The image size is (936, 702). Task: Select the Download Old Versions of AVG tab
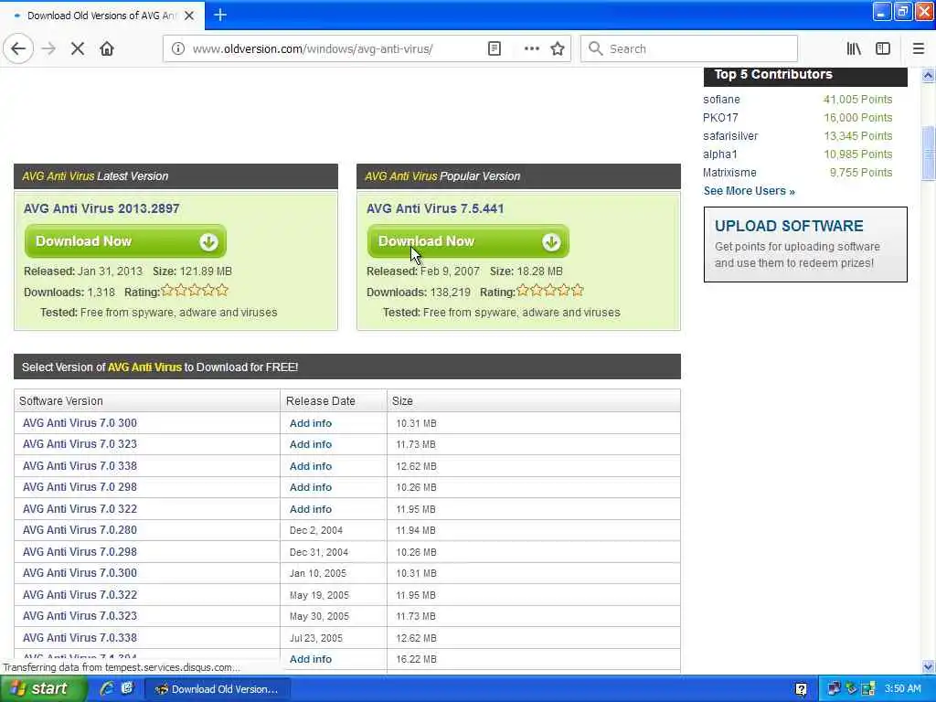tap(102, 15)
